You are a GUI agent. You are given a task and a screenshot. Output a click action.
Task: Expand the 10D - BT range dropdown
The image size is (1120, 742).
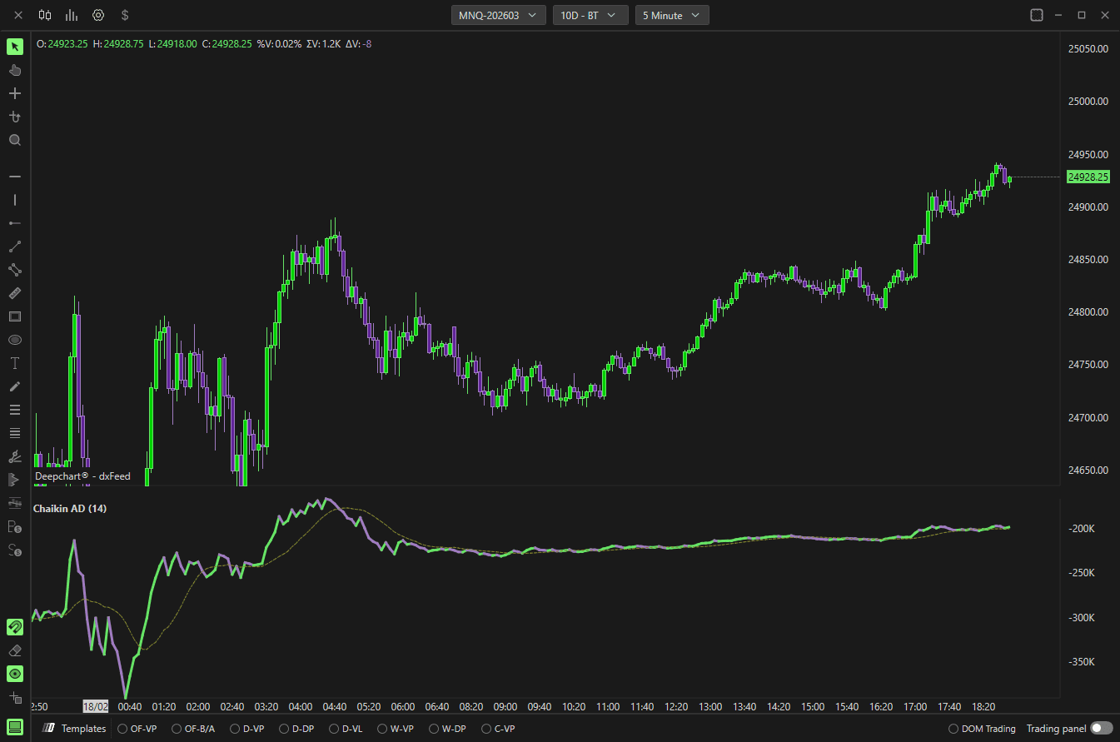coord(590,15)
